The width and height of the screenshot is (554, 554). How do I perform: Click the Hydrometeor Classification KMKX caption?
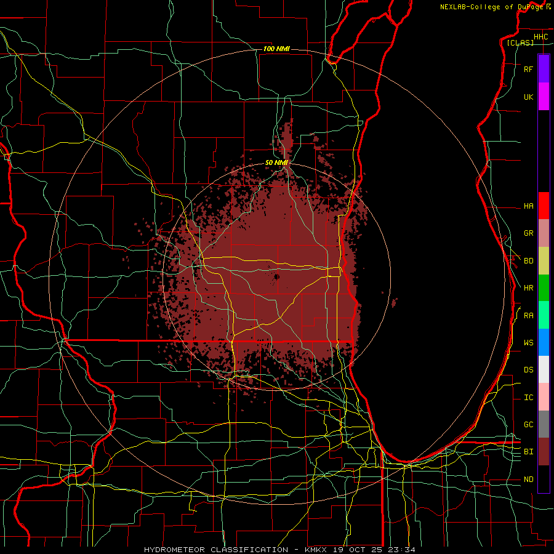tap(279, 550)
